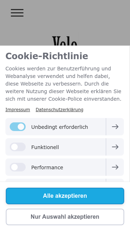Click the 'Funktionell' label text

(45, 147)
